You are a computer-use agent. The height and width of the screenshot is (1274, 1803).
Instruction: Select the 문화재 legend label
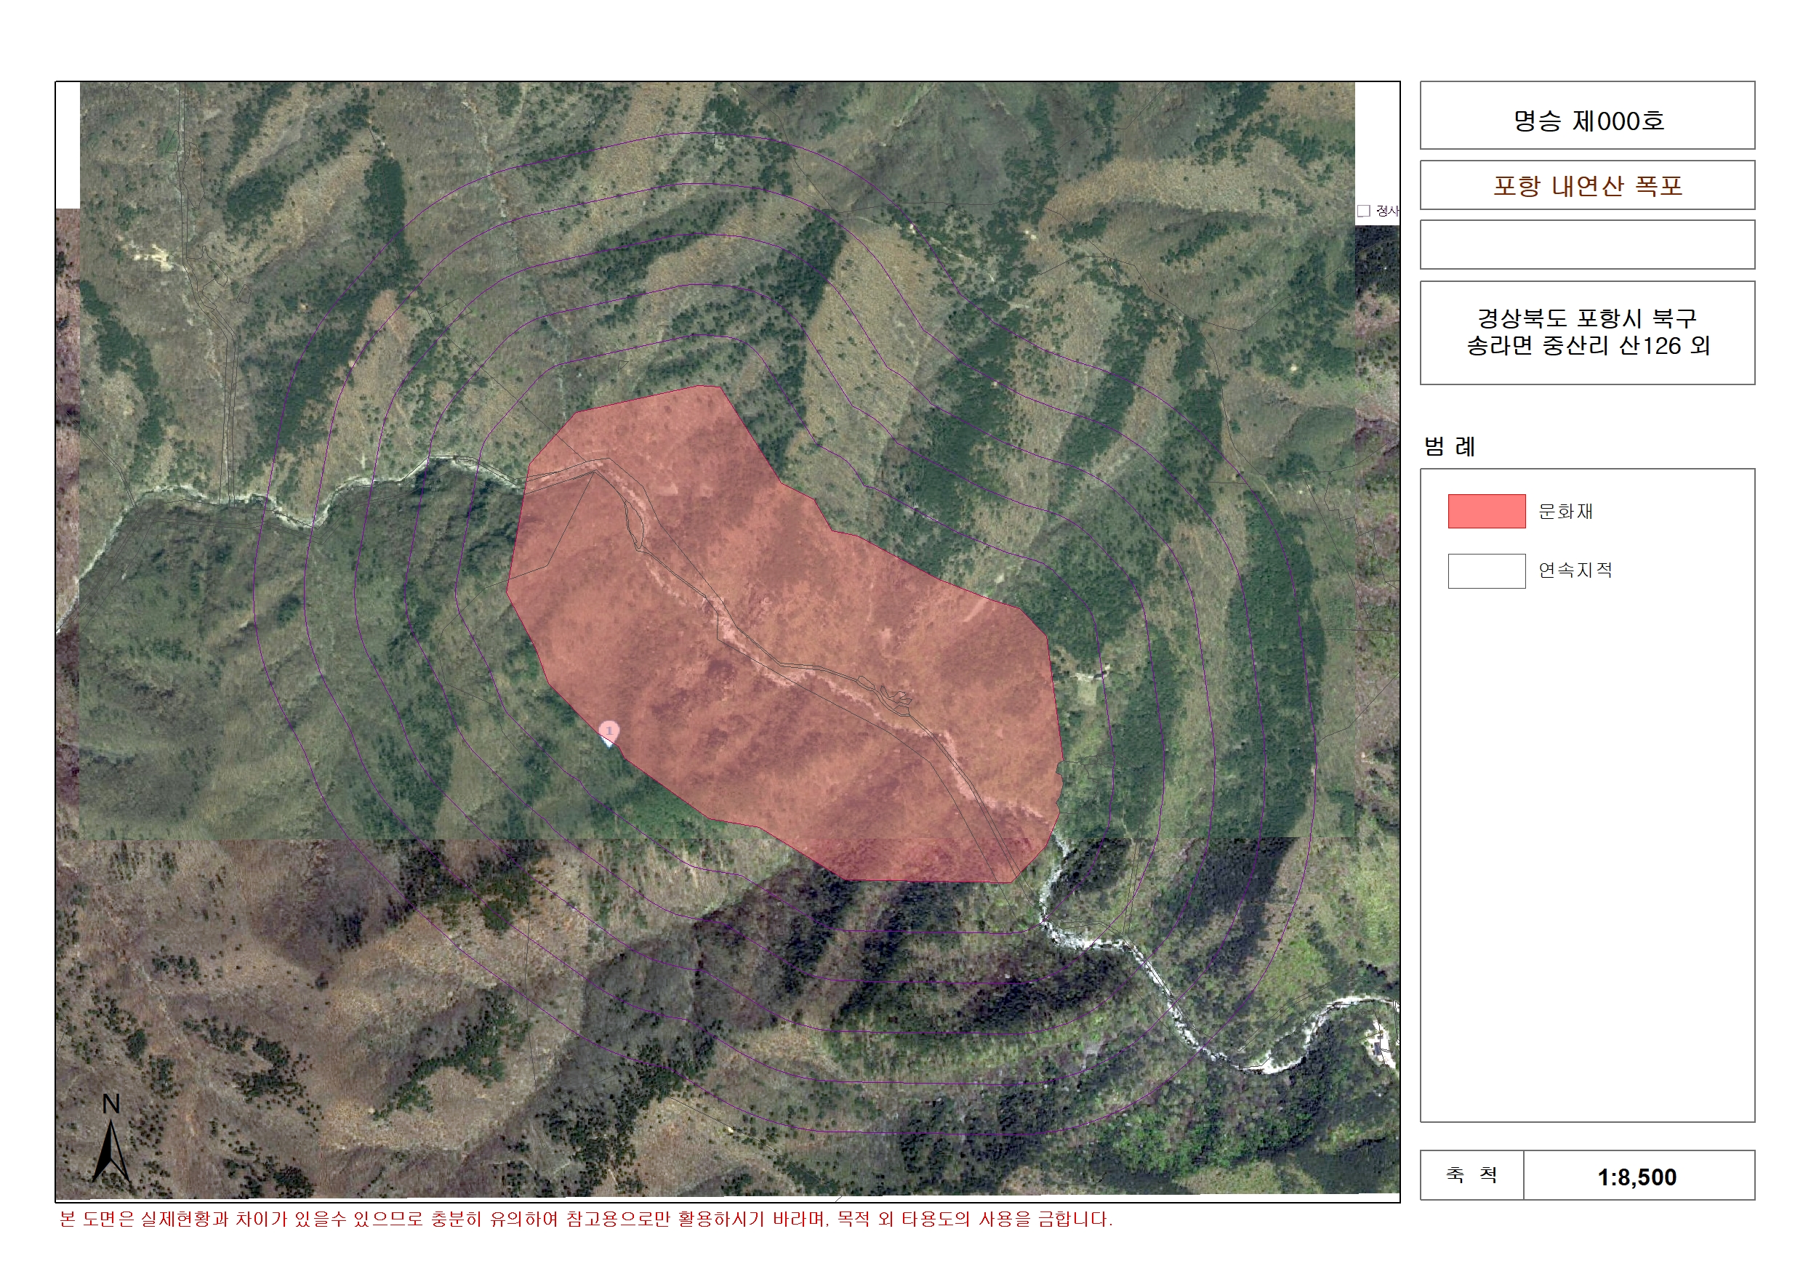pyautogui.click(x=1565, y=511)
